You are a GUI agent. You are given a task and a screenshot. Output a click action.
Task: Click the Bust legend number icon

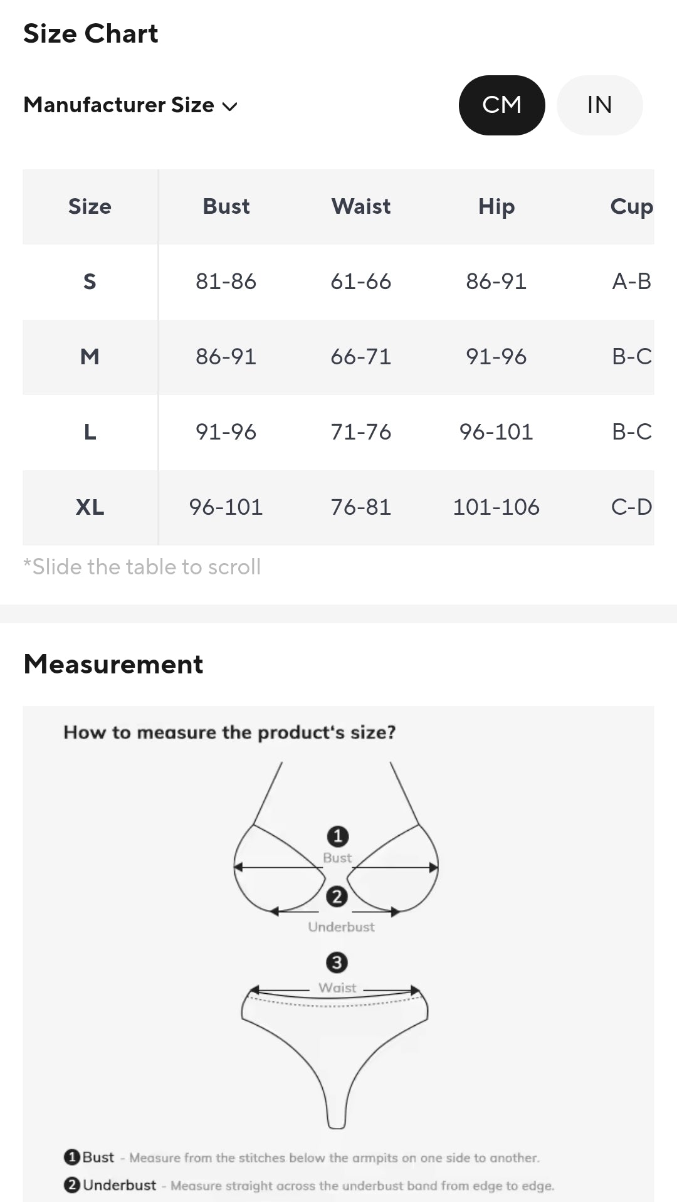72,1157
